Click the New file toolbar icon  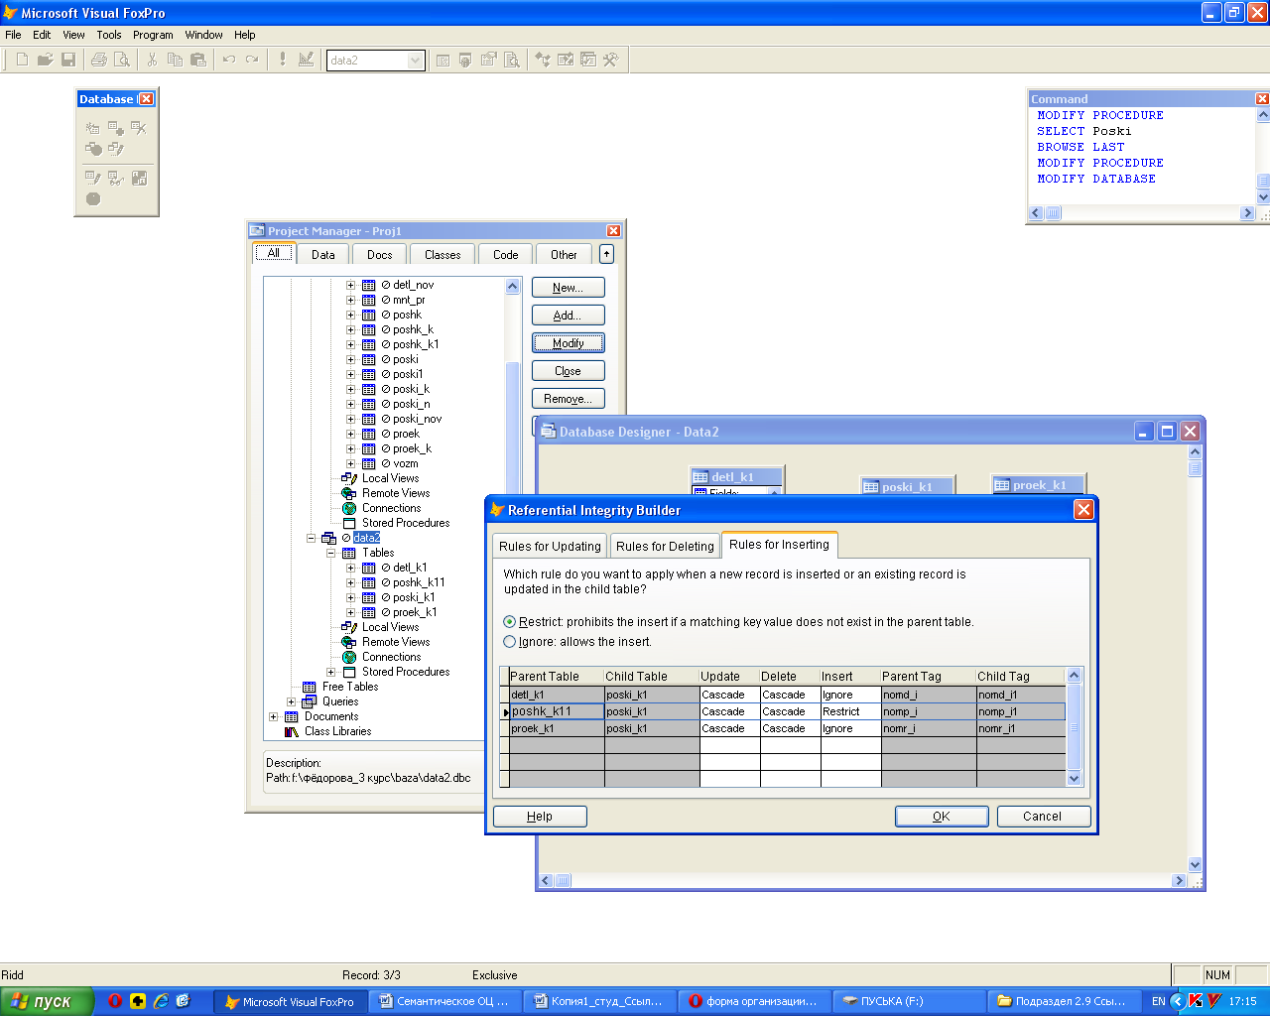(x=22, y=60)
